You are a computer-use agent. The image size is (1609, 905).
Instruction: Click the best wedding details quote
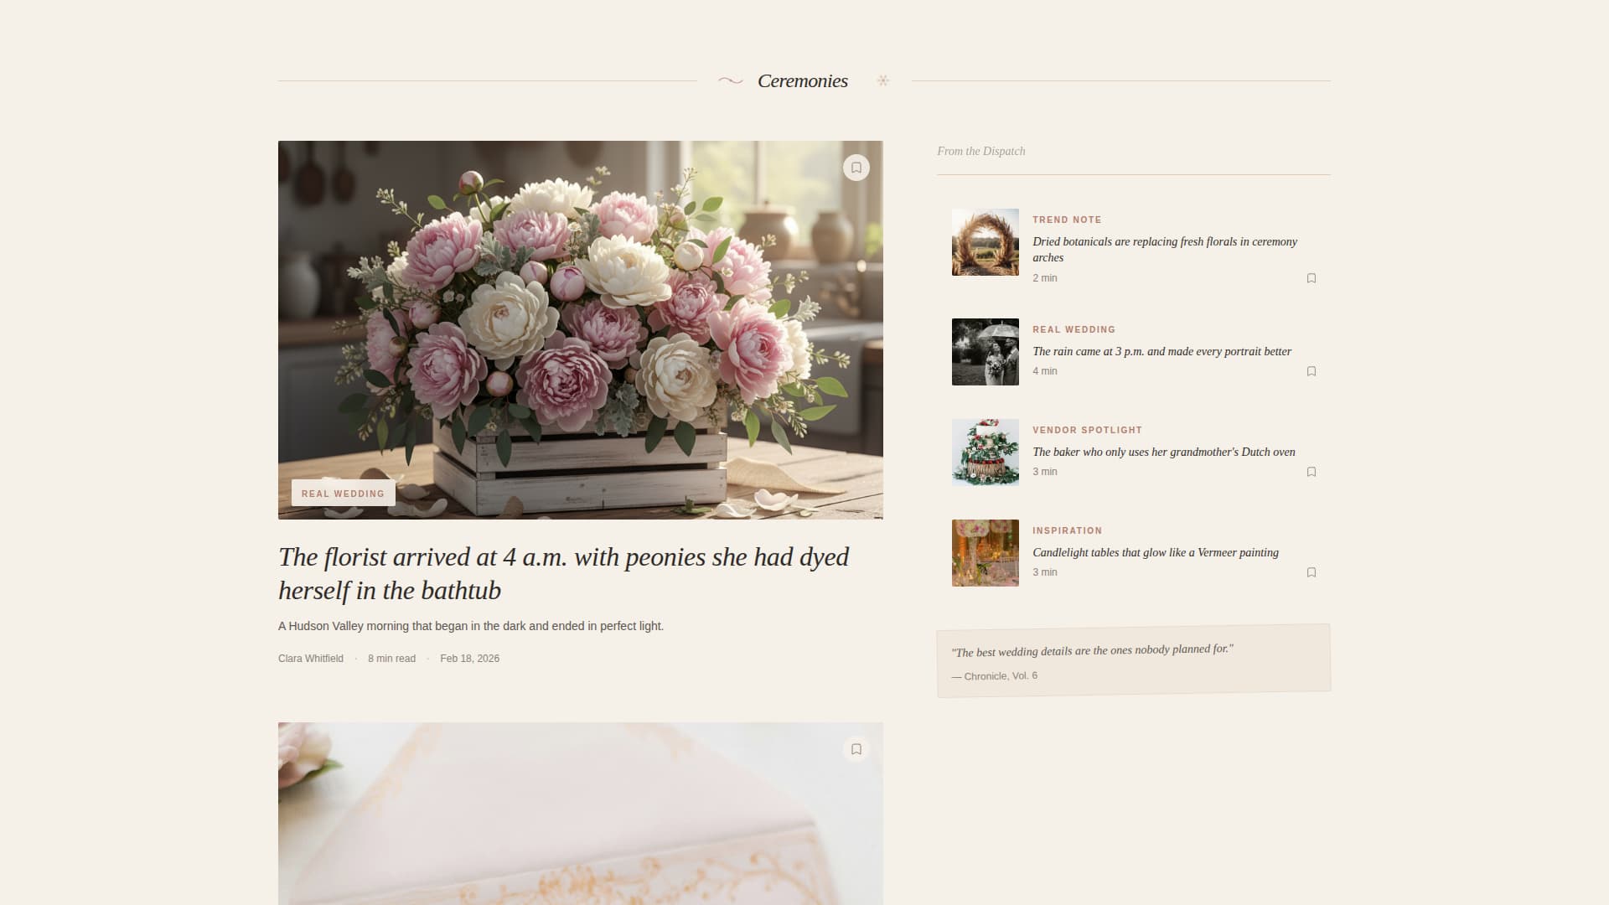click(x=1092, y=651)
